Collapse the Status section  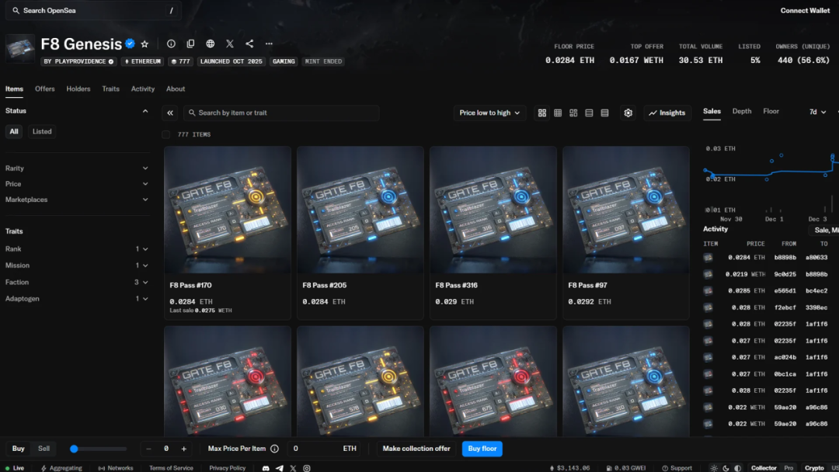point(145,111)
